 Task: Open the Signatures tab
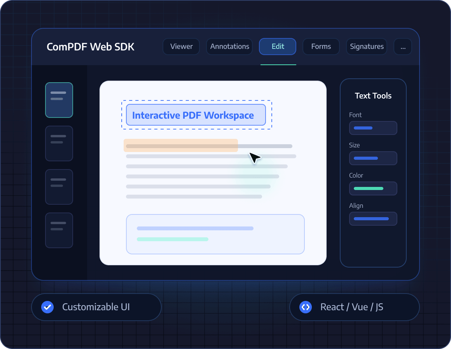pyautogui.click(x=367, y=47)
